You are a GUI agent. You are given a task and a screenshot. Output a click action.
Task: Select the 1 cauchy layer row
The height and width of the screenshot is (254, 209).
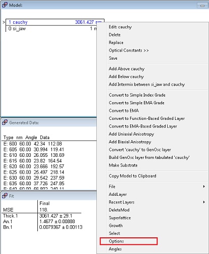coord(55,22)
